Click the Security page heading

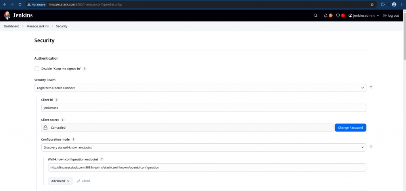[44, 41]
